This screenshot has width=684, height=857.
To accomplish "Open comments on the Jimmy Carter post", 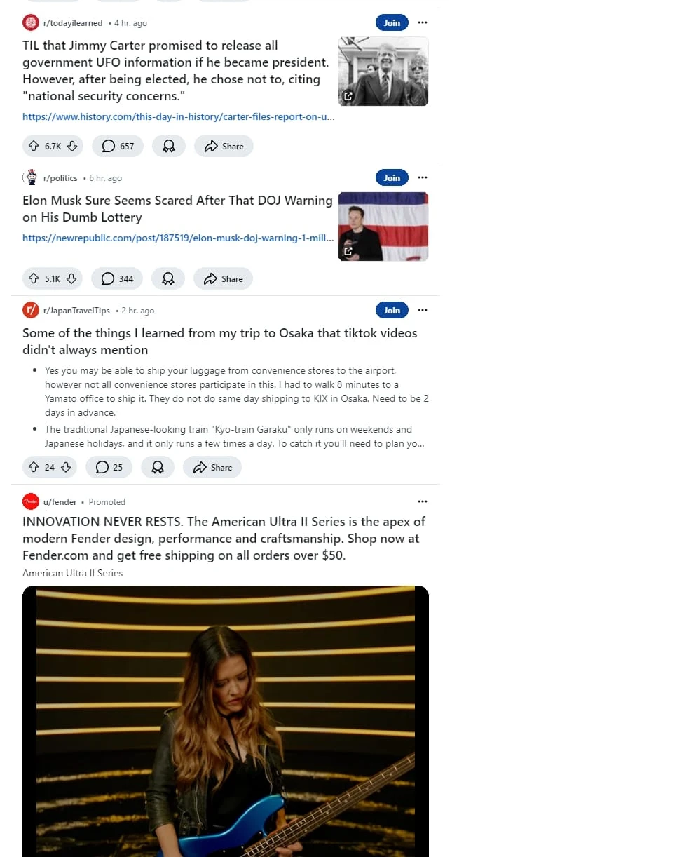I will coord(118,146).
